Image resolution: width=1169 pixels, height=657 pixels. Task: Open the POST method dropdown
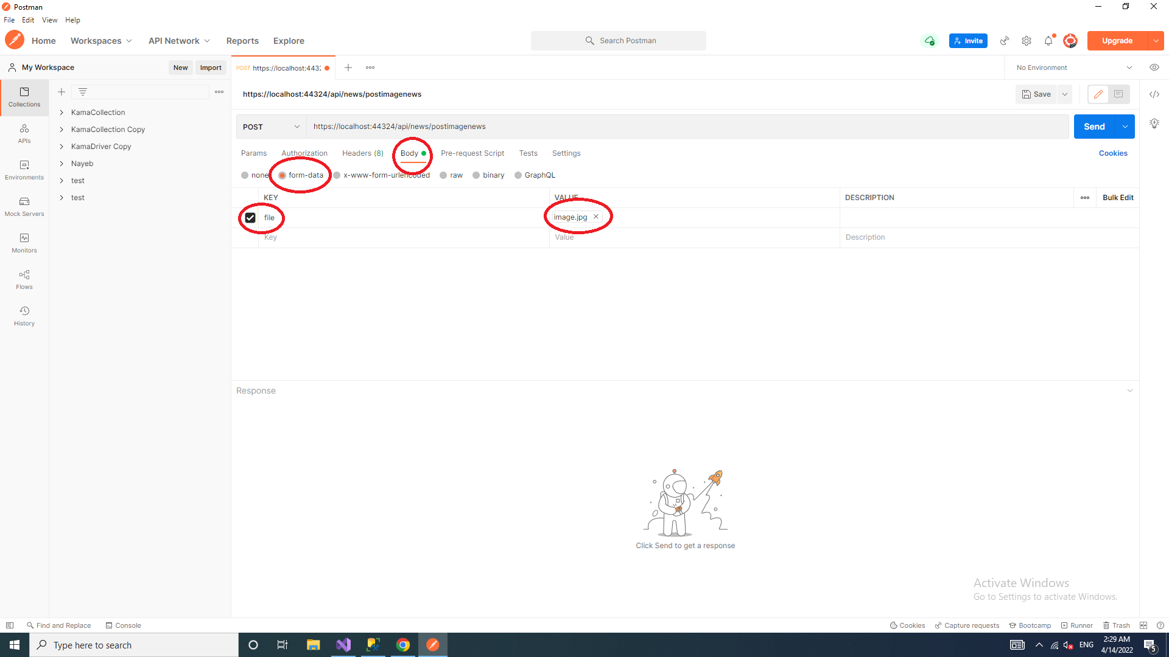272,127
